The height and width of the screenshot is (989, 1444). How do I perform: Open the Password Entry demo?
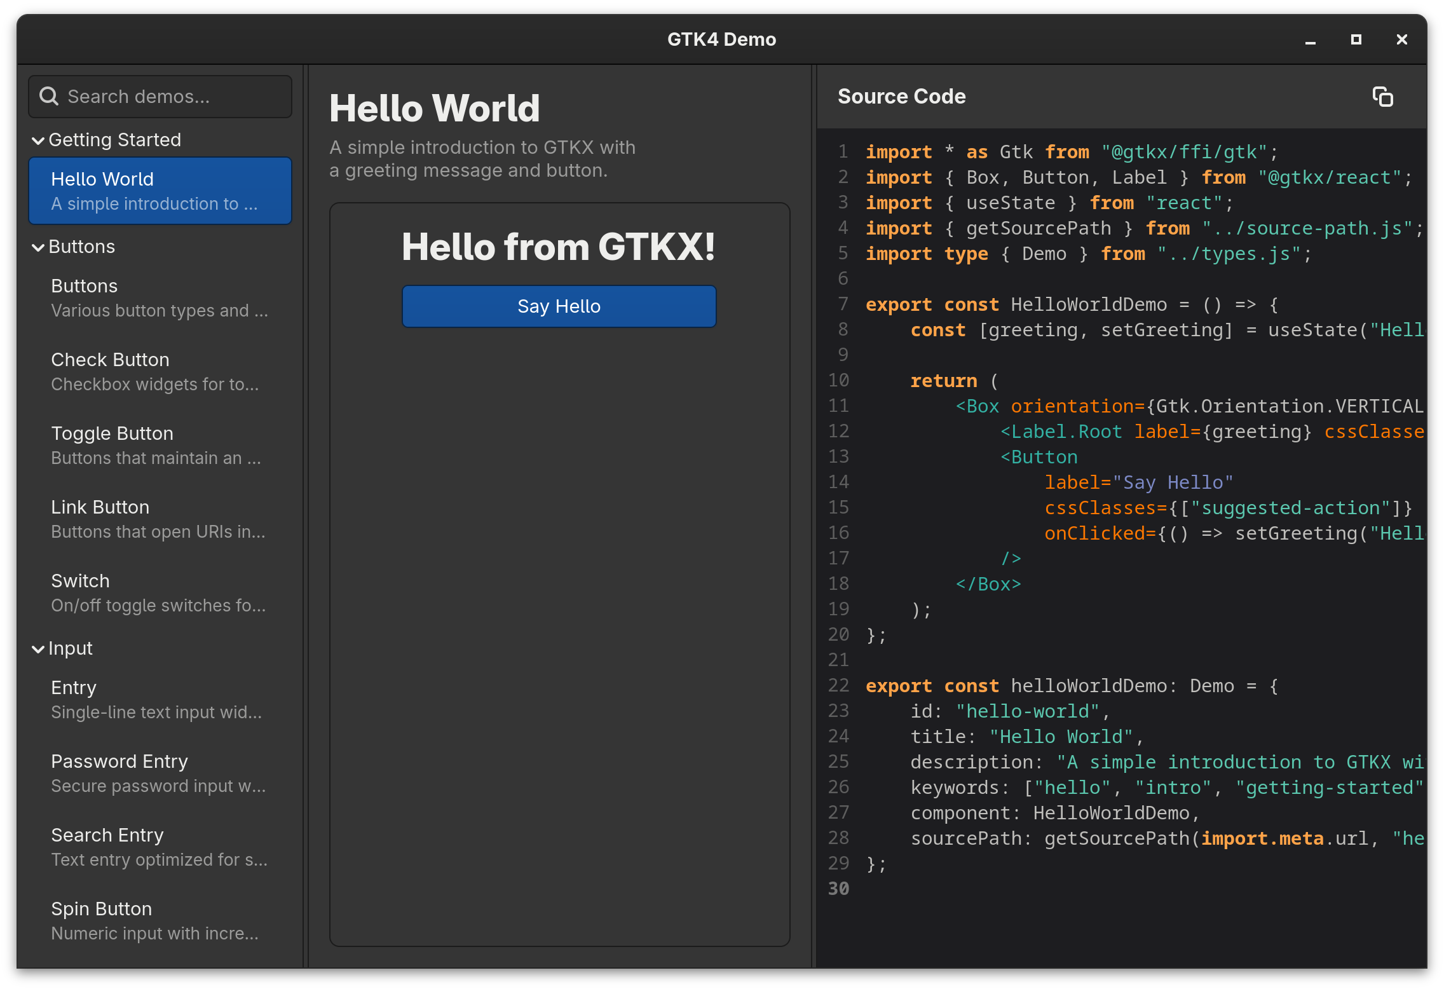160,772
